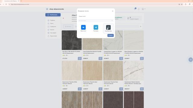Select the open shop browser tab
The image size is (193, 108).
point(11,1)
